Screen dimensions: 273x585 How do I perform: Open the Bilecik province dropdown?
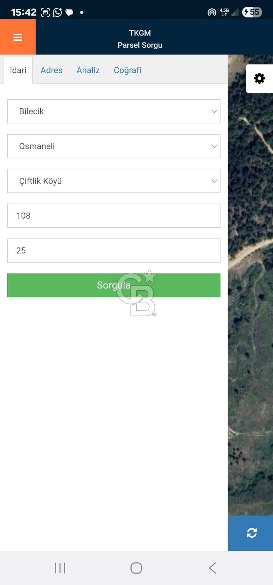(x=114, y=111)
